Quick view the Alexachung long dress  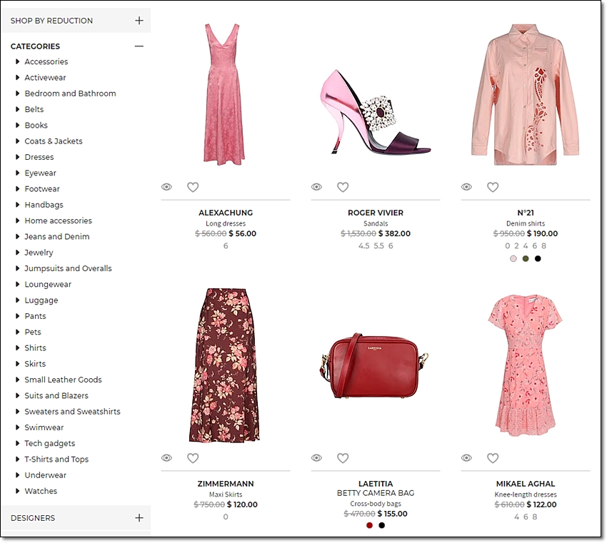pos(166,187)
